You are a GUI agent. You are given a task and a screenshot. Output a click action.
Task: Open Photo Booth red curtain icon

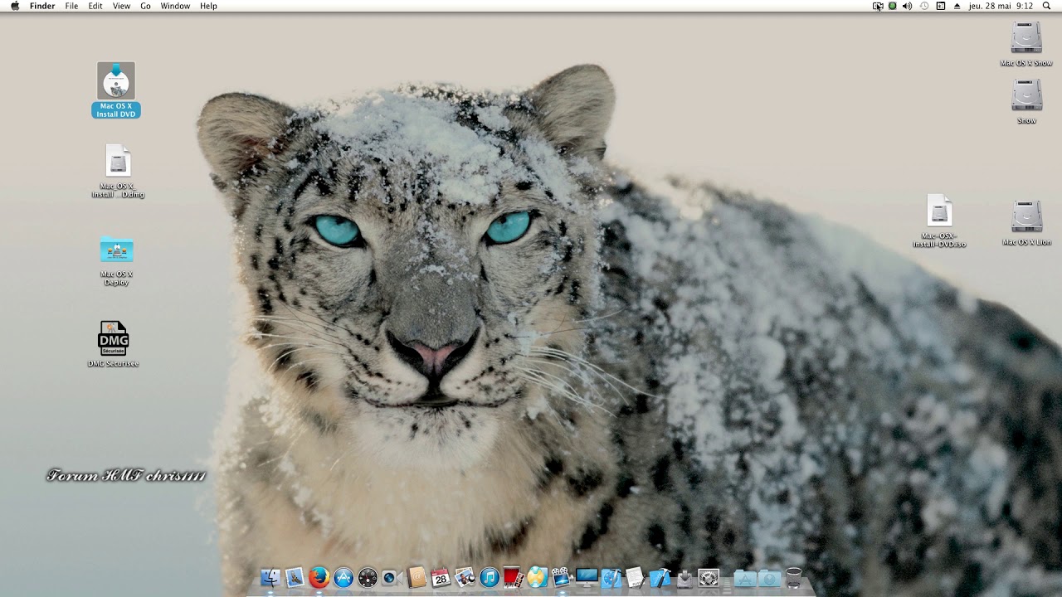click(x=514, y=578)
